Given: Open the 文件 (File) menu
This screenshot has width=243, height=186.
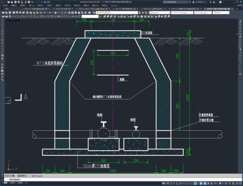Looking at the screenshot, I should (5, 6).
